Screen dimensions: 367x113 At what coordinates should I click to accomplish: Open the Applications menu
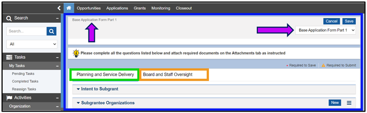coord(117,8)
